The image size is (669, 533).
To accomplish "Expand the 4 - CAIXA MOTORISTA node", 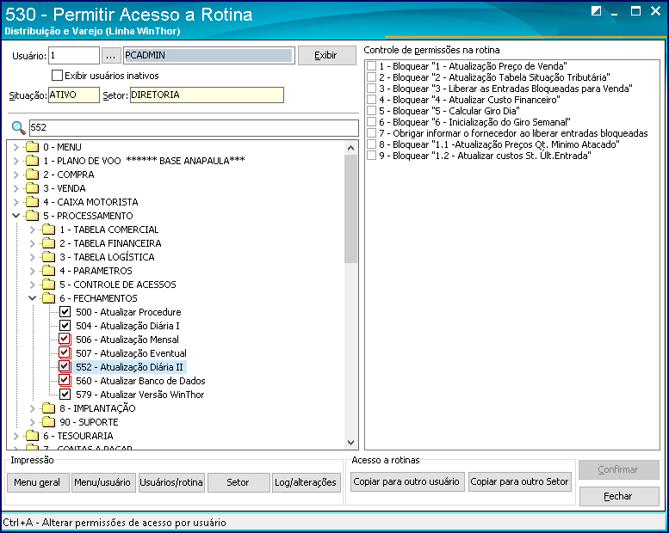I will [x=15, y=202].
